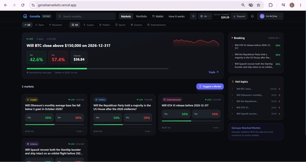
Task: Bookmark this page with the star
Action: tap(259, 5)
